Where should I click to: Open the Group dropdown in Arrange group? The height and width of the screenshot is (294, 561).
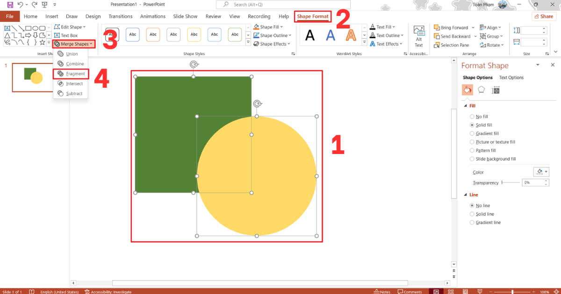click(x=491, y=36)
